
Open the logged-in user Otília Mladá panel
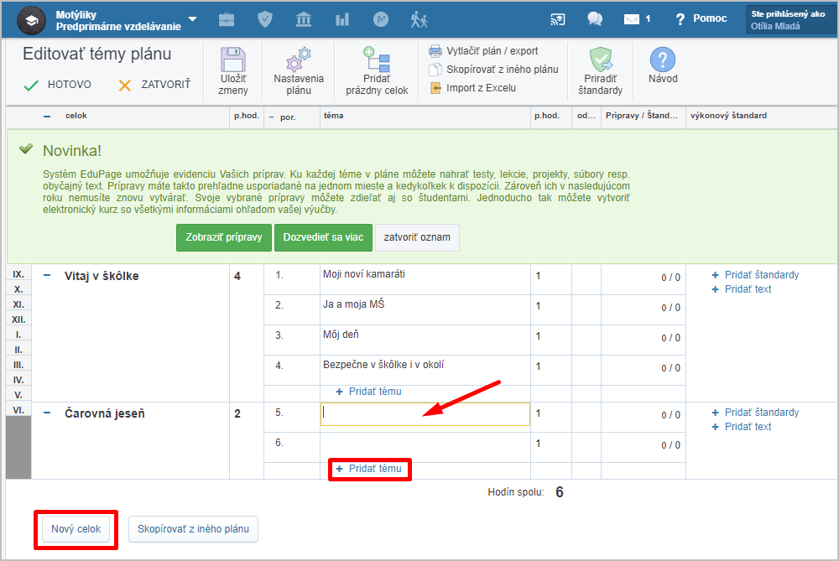[x=791, y=20]
